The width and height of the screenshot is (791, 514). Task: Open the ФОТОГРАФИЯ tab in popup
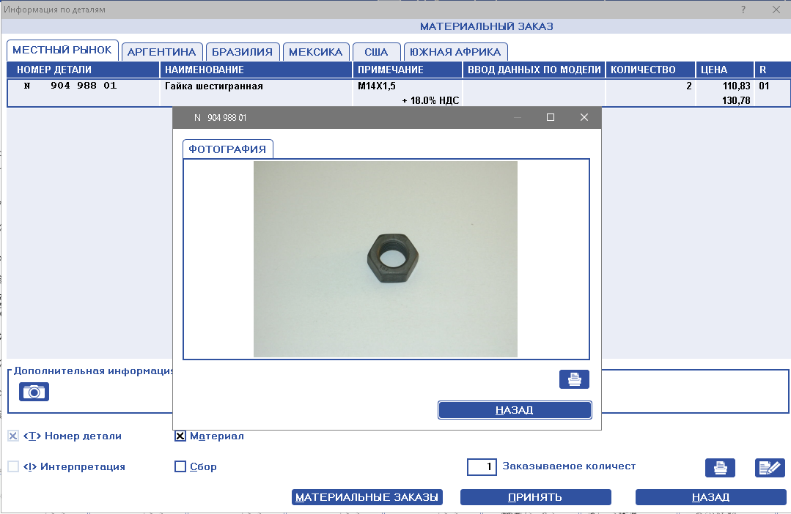(x=227, y=149)
